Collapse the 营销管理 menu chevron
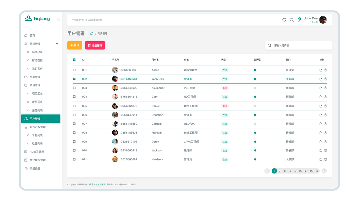 (57, 44)
